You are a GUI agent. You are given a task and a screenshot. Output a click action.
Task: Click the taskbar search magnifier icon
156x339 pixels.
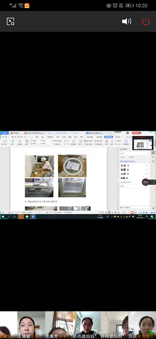pyautogui.click(x=9, y=216)
